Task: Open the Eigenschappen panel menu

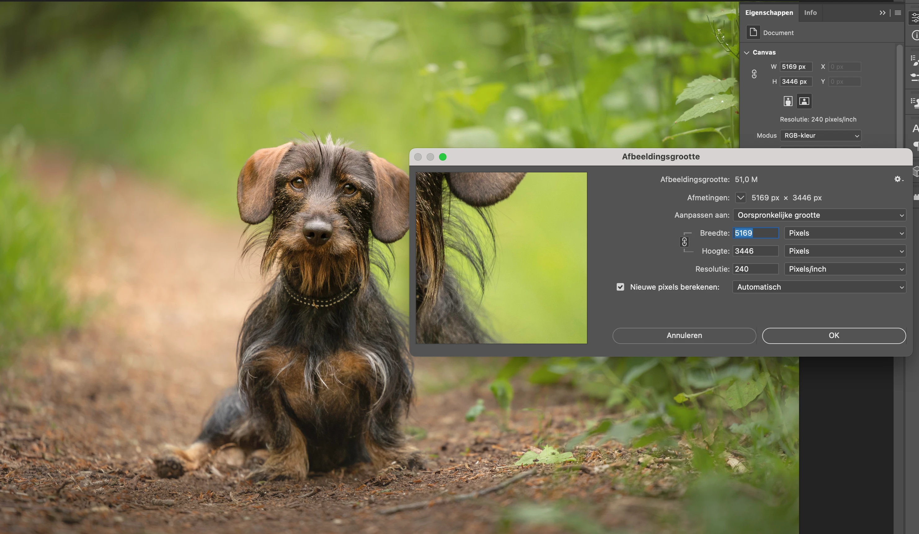Action: tap(898, 13)
